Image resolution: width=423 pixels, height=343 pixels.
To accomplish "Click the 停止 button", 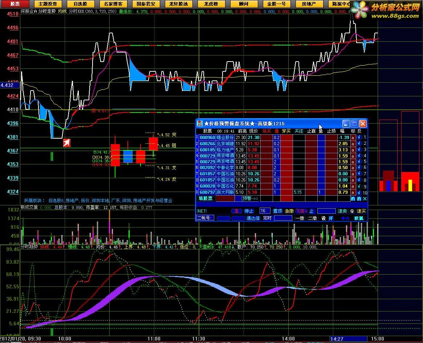I will (248, 211).
